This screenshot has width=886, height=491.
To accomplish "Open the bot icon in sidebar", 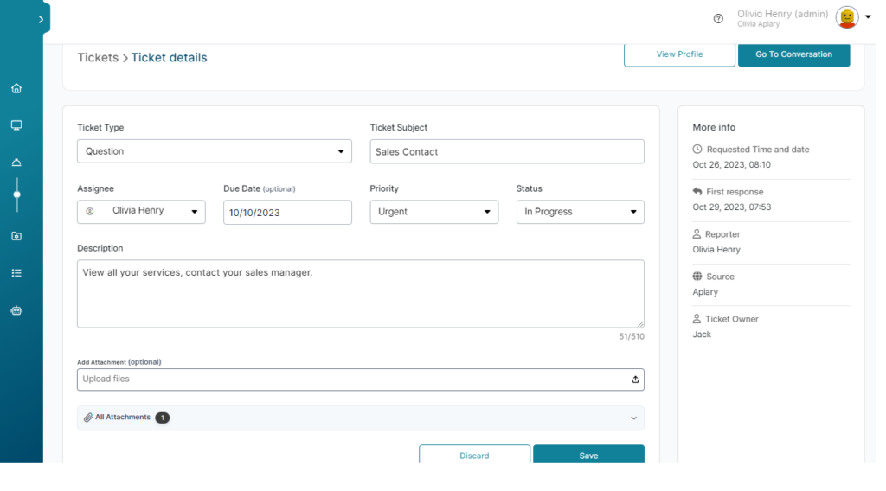I will [x=16, y=310].
